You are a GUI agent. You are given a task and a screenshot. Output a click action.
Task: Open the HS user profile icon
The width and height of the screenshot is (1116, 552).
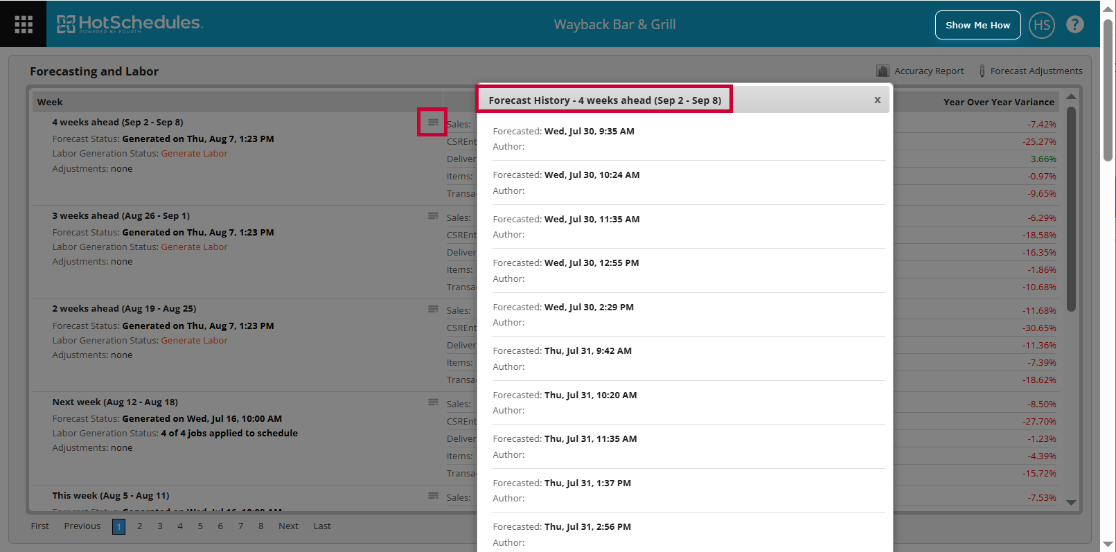click(1041, 25)
